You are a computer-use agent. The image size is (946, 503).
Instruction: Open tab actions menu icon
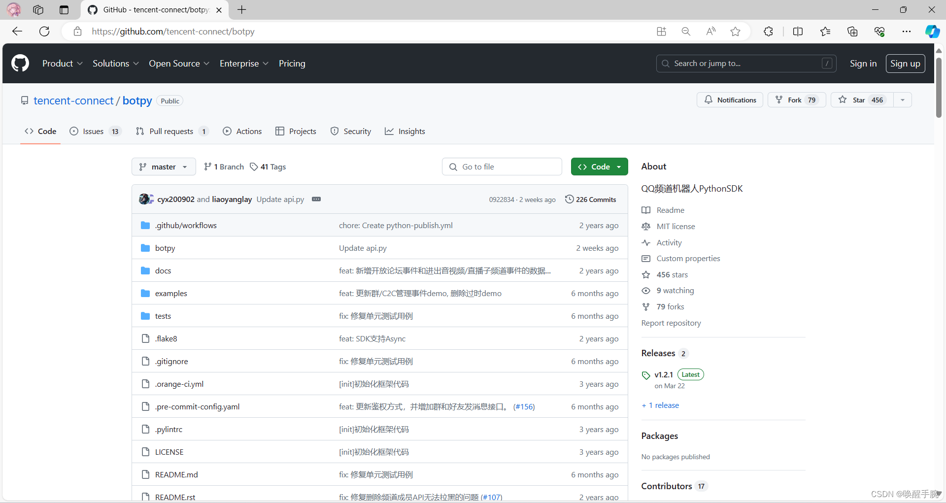coord(64,10)
